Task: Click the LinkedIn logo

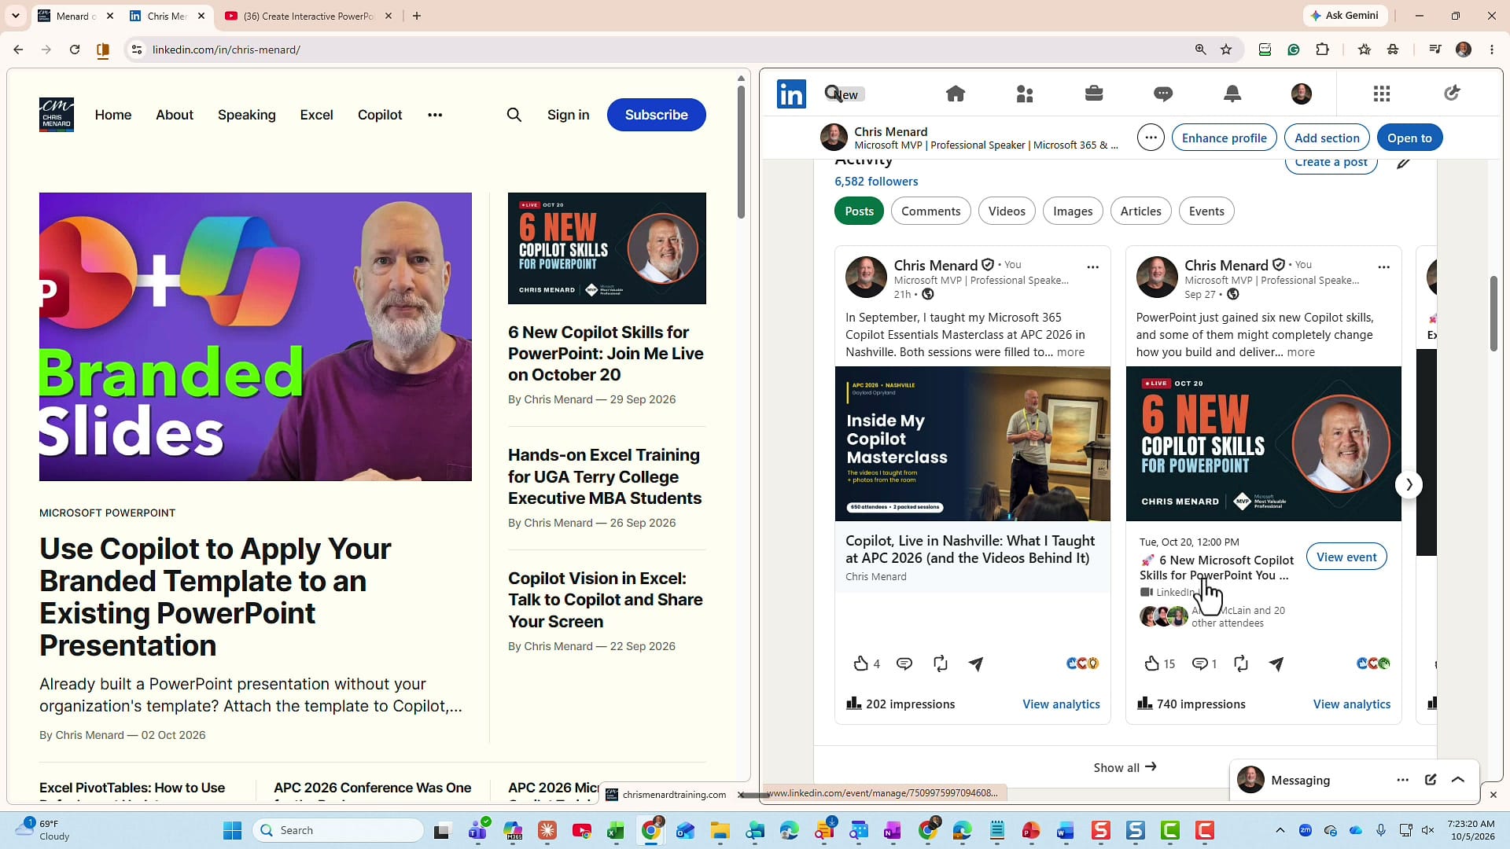Action: [x=791, y=94]
